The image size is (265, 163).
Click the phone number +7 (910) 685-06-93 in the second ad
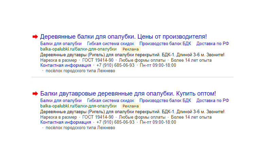(115, 122)
